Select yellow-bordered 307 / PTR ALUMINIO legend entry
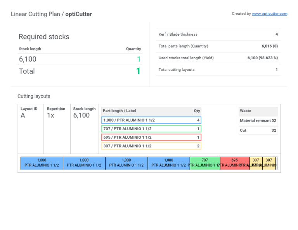This screenshot has width=298, height=230. [151, 146]
